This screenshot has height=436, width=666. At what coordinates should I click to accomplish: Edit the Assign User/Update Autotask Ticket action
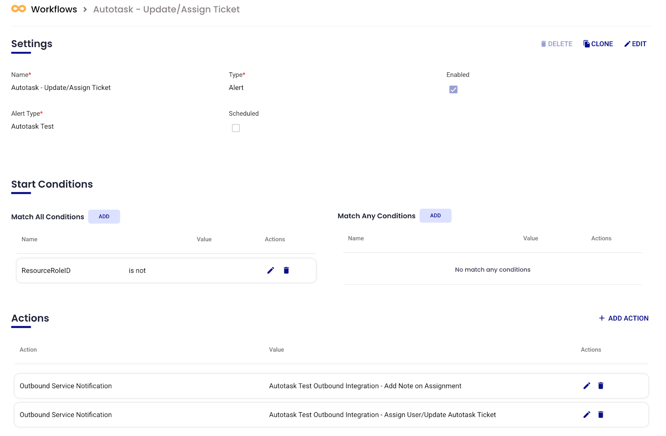point(587,414)
